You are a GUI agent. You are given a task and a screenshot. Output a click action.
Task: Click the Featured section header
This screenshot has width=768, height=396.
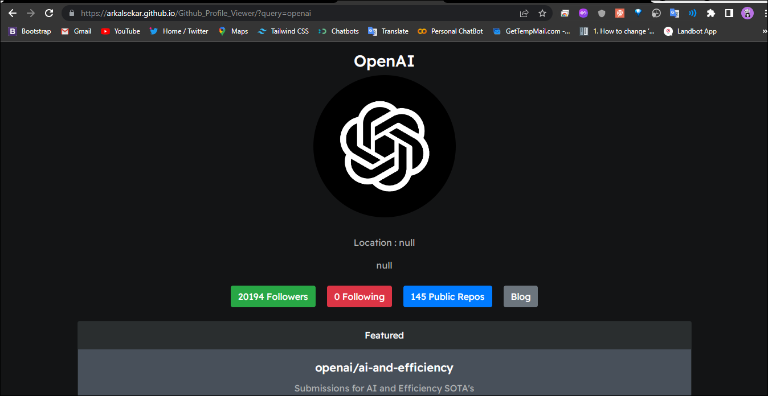coord(385,335)
